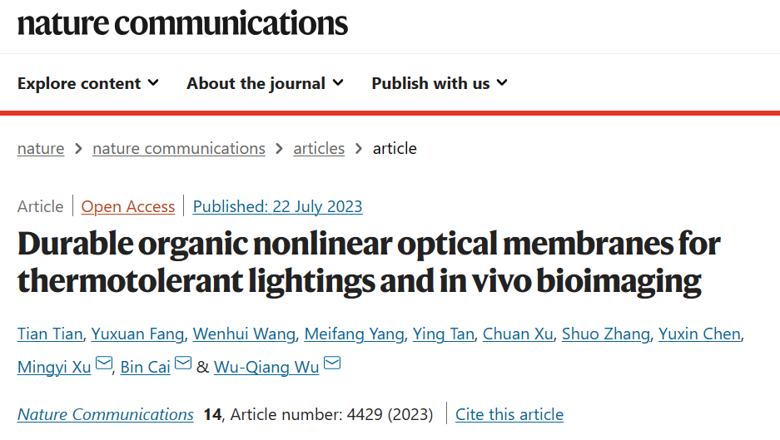780x440 pixels.
Task: Click the envelope icon next to Mingyi Xu
Action: (x=104, y=363)
